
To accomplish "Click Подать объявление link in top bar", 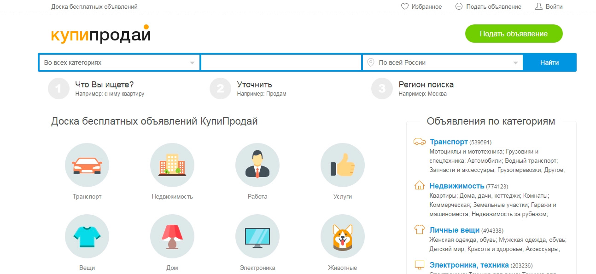I will tap(494, 7).
